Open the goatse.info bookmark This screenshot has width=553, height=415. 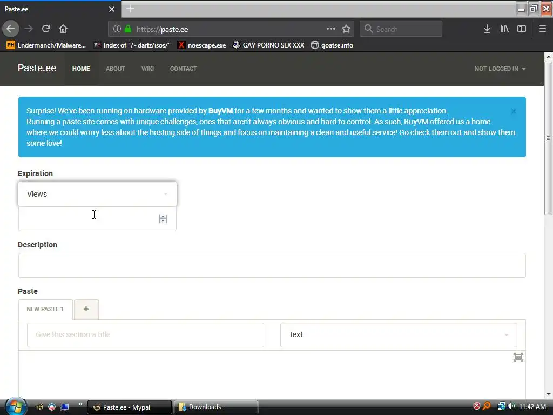(332, 45)
